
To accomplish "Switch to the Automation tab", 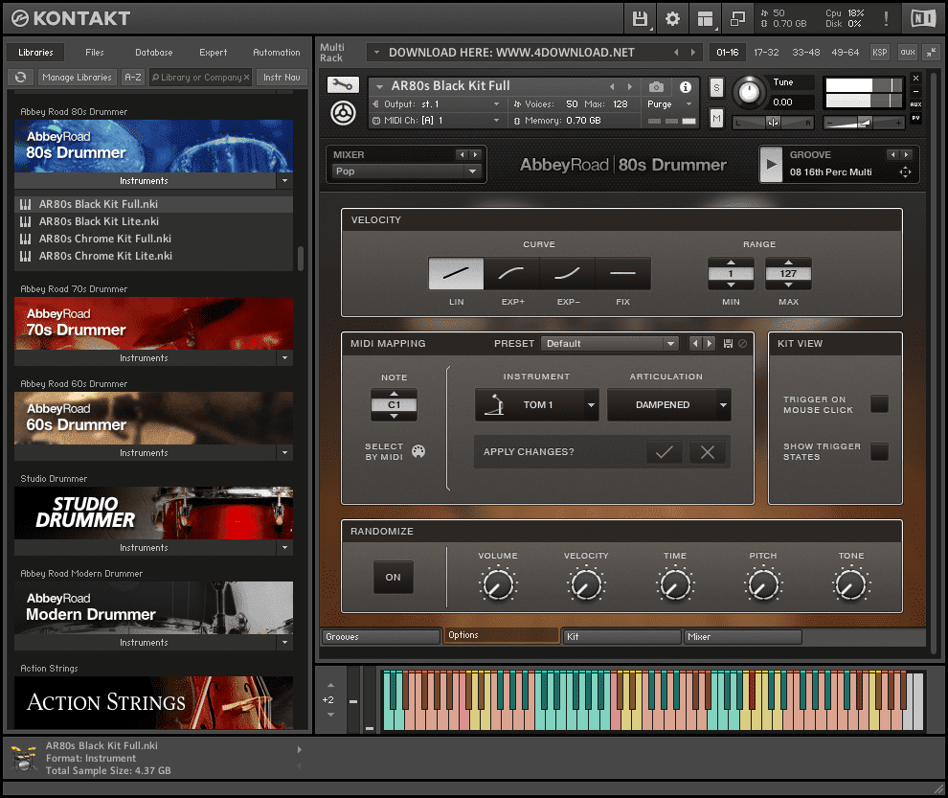I will coord(277,52).
